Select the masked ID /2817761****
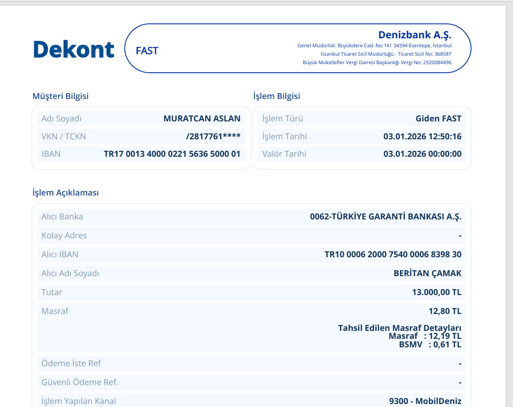 tap(213, 136)
